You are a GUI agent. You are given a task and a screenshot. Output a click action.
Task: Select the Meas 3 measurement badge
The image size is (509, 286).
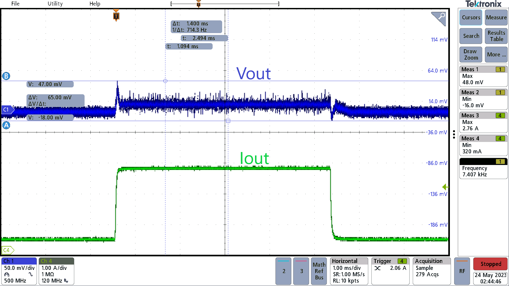pyautogui.click(x=483, y=122)
